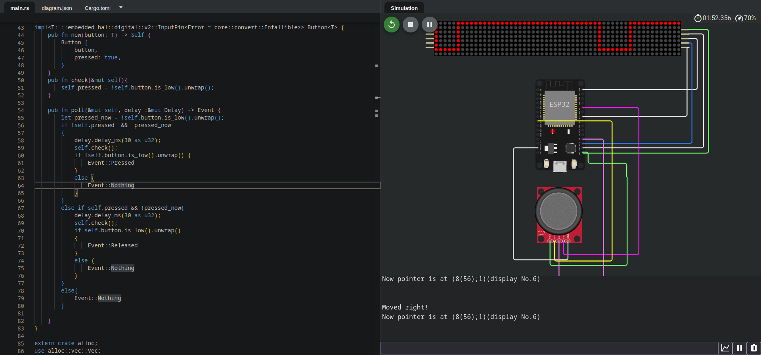Open the Cargo.toml tab
This screenshot has width=761, height=355.
pos(98,8)
